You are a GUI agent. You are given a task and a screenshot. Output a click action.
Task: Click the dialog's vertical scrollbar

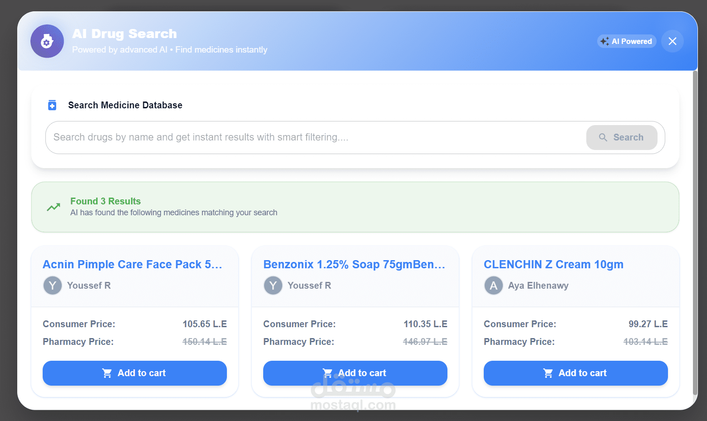pos(695,232)
